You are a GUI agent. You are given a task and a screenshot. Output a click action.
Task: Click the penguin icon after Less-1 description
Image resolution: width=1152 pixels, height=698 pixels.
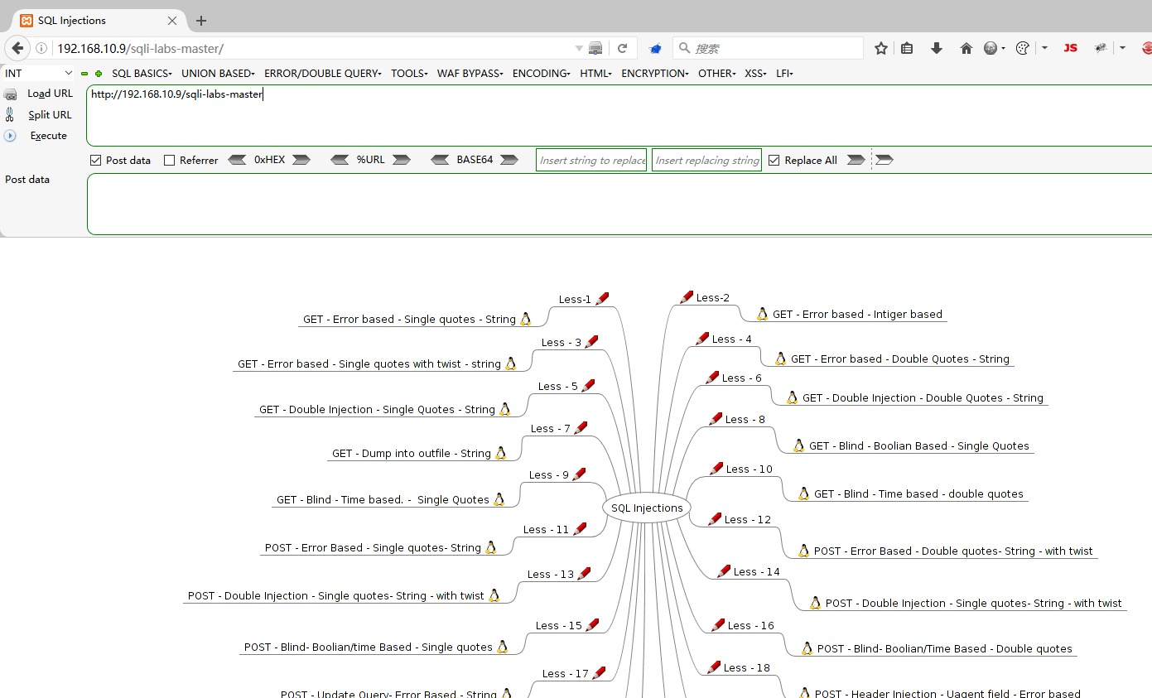point(525,319)
